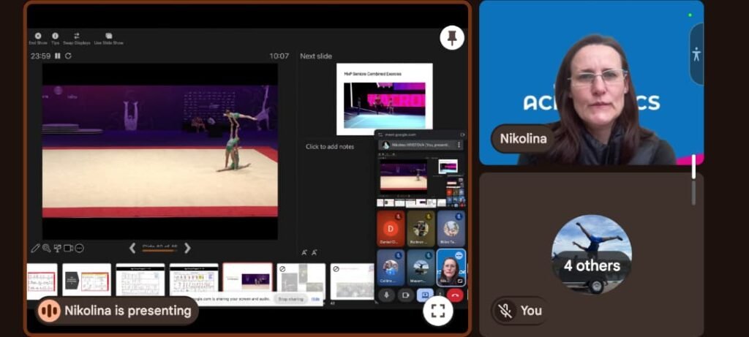Click the '4 others' participants tile
The image size is (749, 337).
[591, 254]
